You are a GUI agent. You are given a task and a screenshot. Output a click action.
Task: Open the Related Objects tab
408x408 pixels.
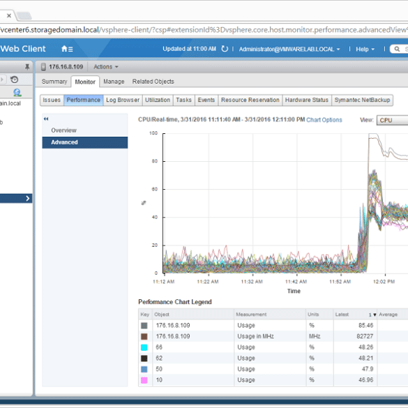point(153,82)
